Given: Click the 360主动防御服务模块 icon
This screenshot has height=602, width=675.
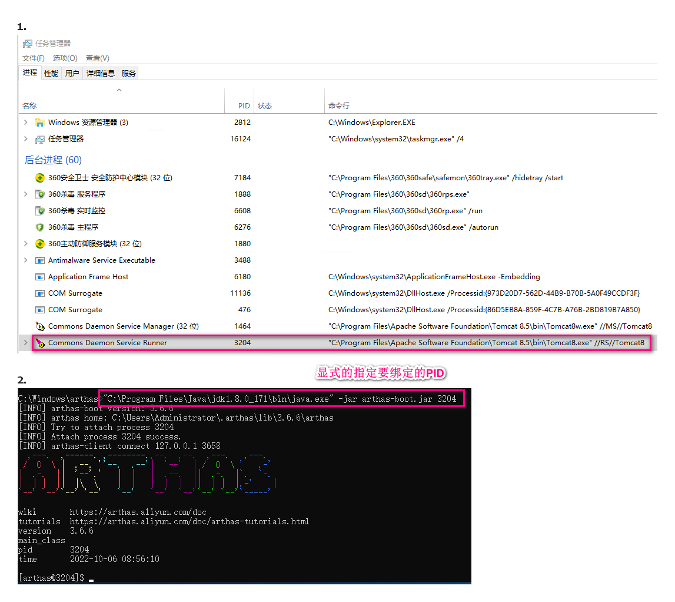Looking at the screenshot, I should coord(39,244).
